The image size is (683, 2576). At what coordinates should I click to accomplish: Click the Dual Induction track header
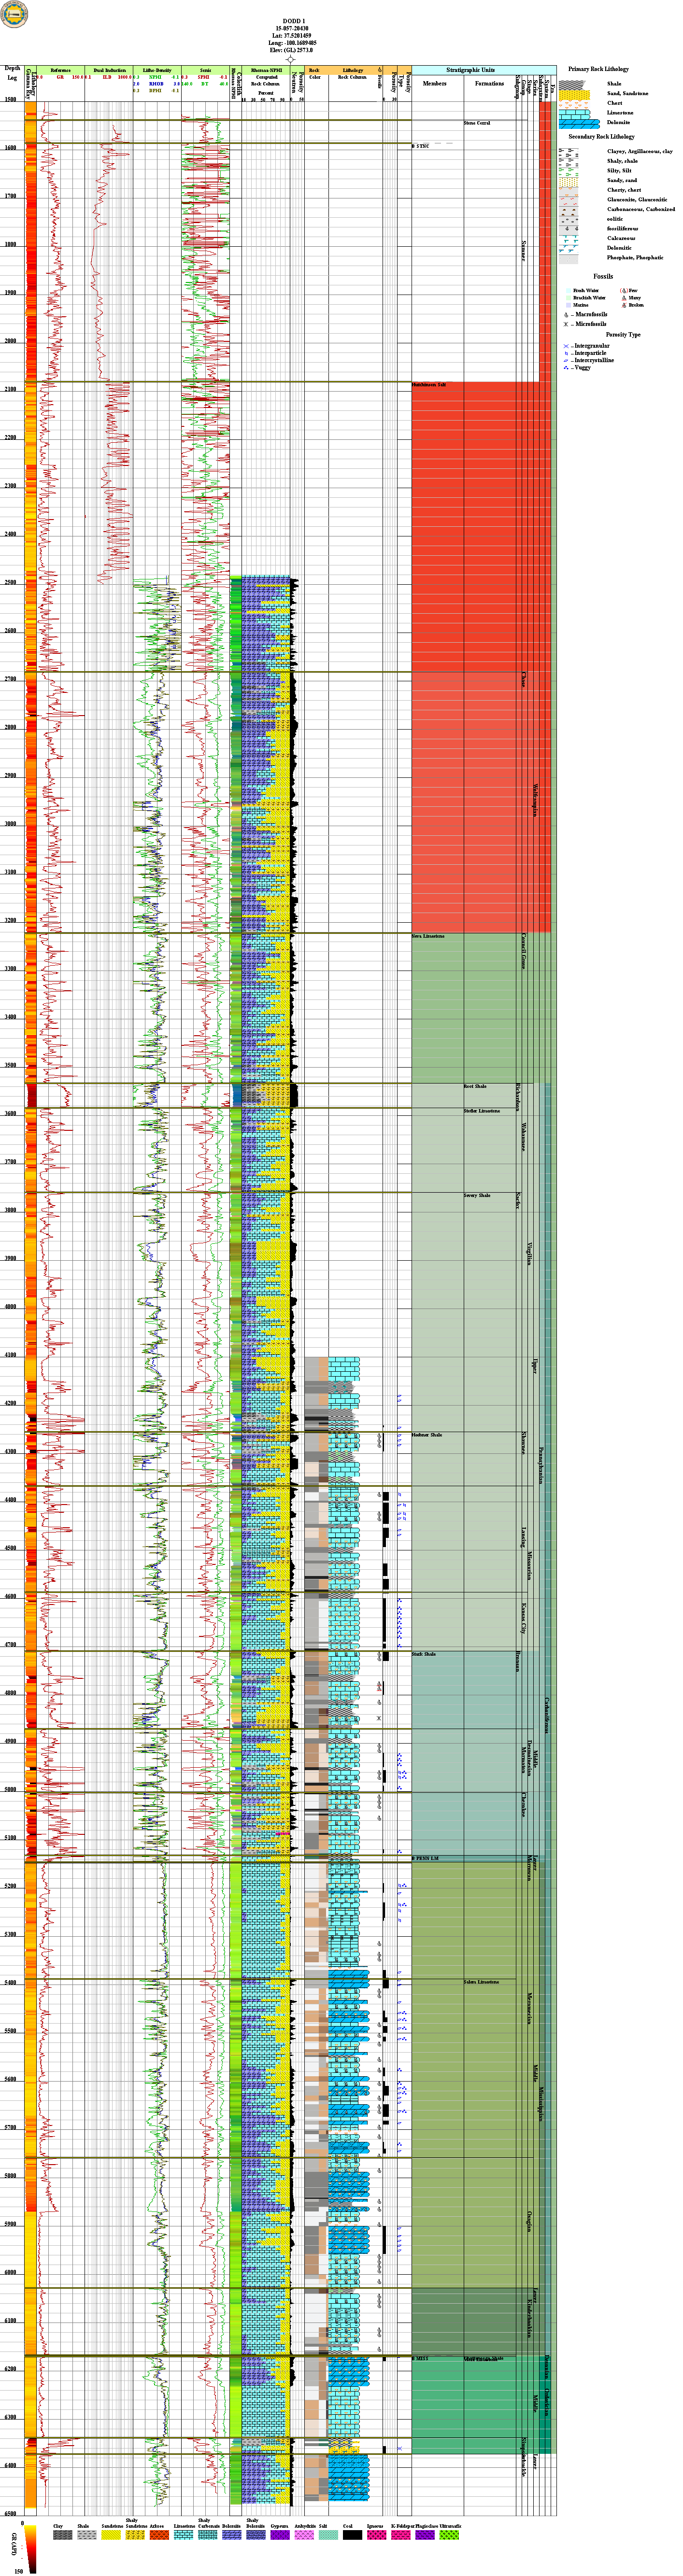pos(109,71)
